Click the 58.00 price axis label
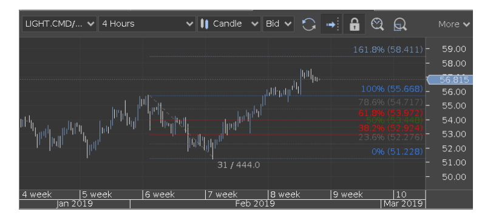 point(454,64)
